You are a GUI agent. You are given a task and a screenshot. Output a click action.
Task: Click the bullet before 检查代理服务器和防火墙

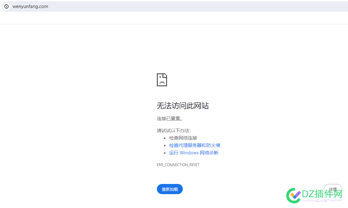click(165, 146)
